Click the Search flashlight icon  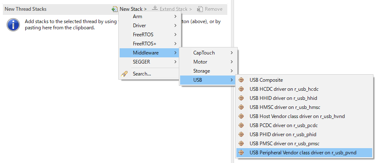click(x=124, y=74)
